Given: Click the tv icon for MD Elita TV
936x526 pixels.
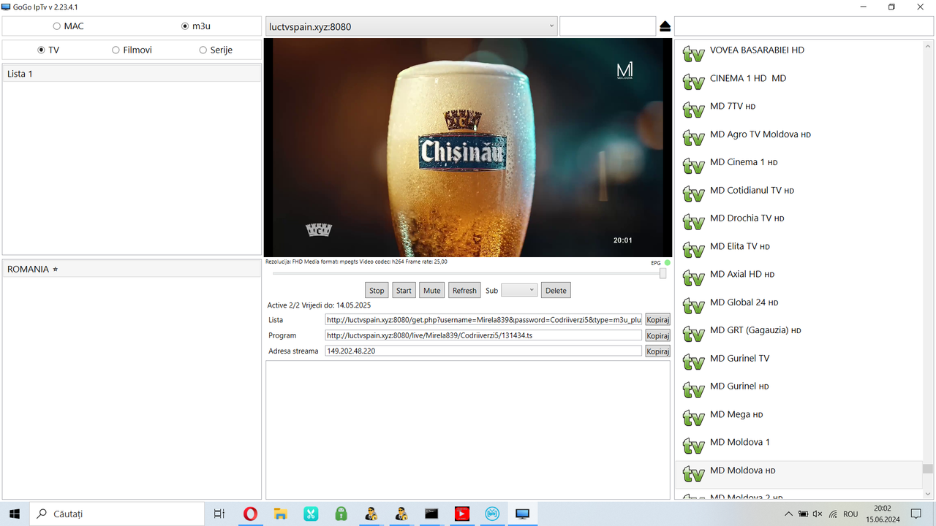Looking at the screenshot, I should tap(693, 251).
